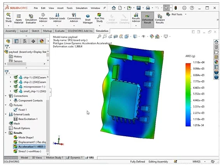Run This Study

(x=99, y=18)
